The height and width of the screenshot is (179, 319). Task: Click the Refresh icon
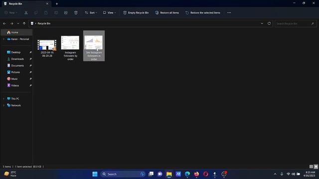coord(269,23)
